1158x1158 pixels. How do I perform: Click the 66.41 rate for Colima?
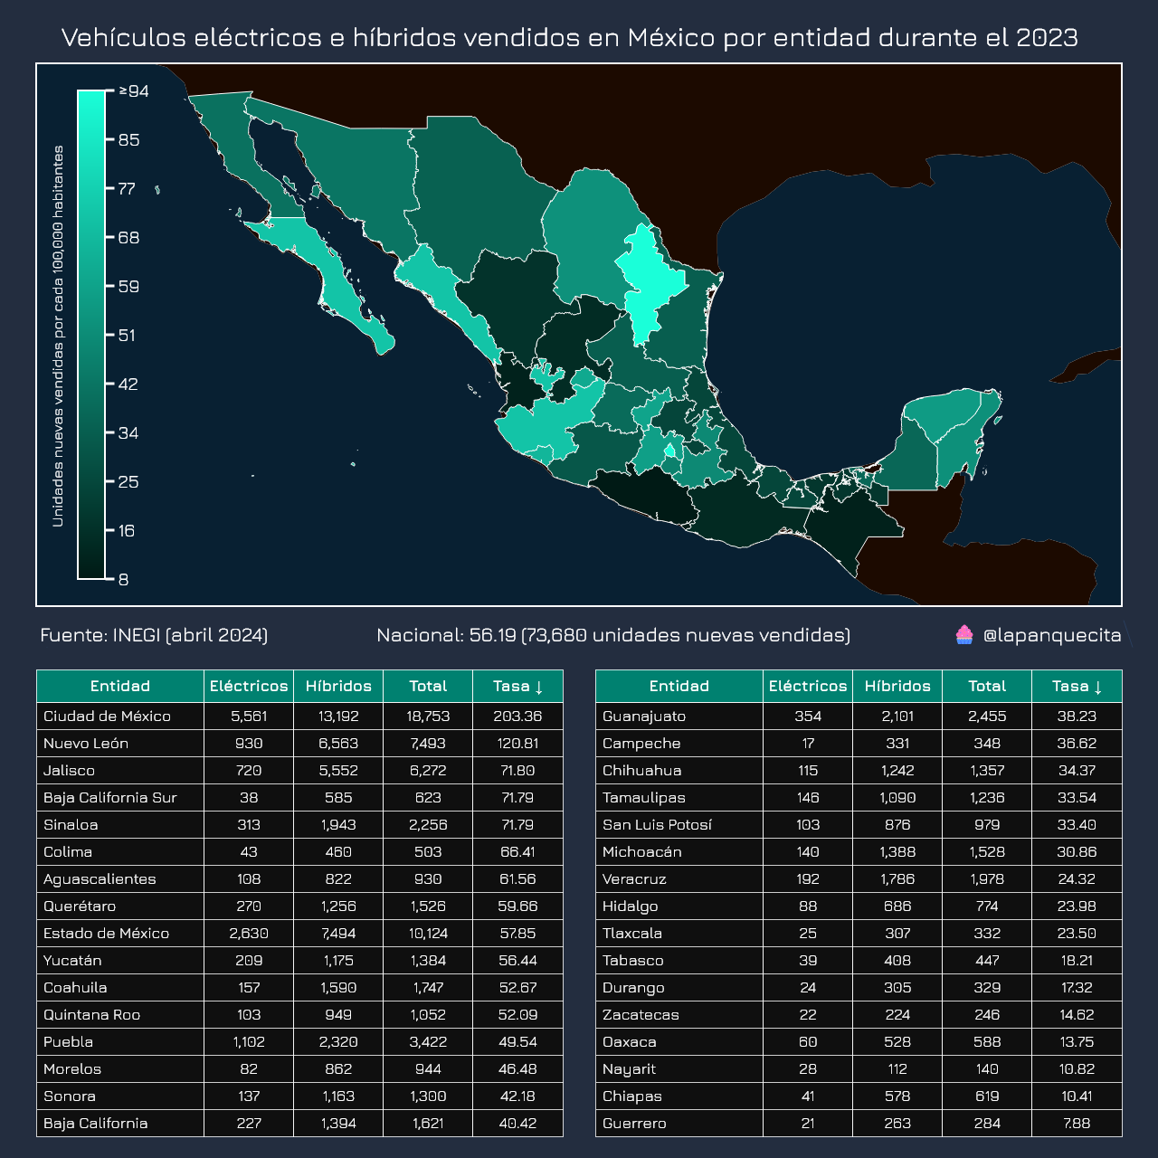[517, 851]
